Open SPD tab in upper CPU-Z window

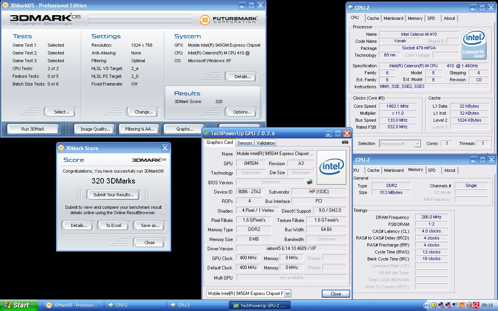click(x=431, y=18)
